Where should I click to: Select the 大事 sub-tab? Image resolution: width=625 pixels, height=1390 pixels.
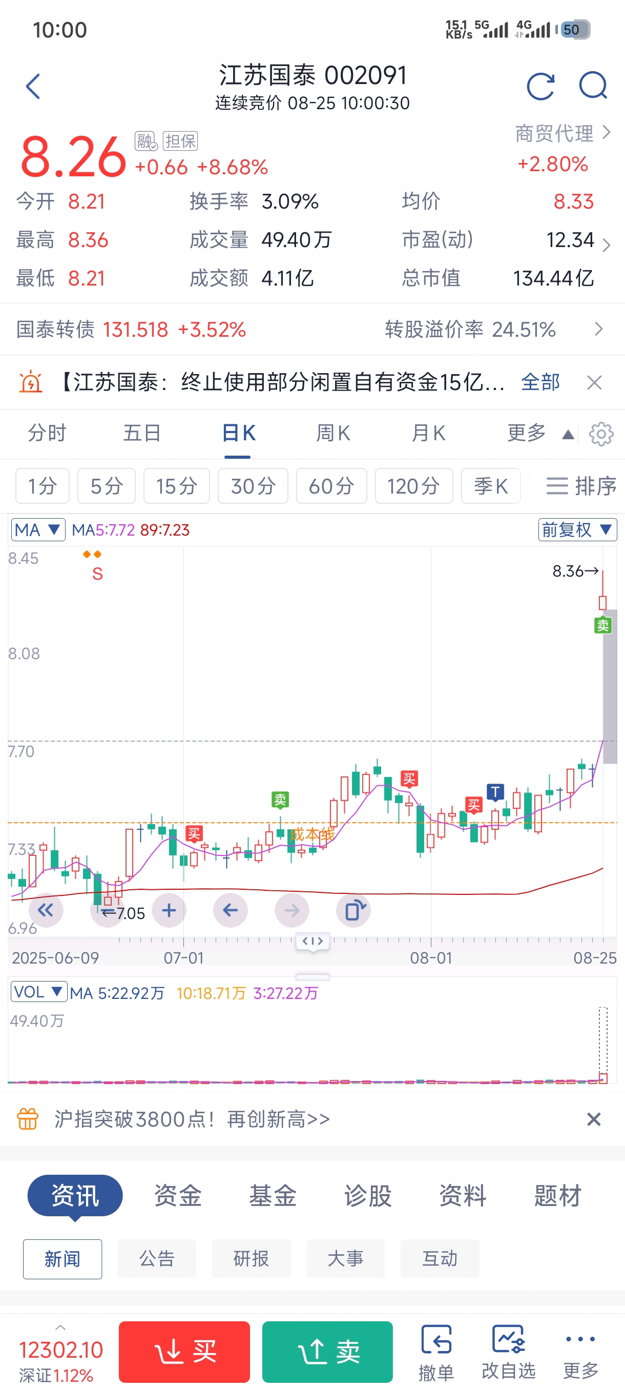346,1259
